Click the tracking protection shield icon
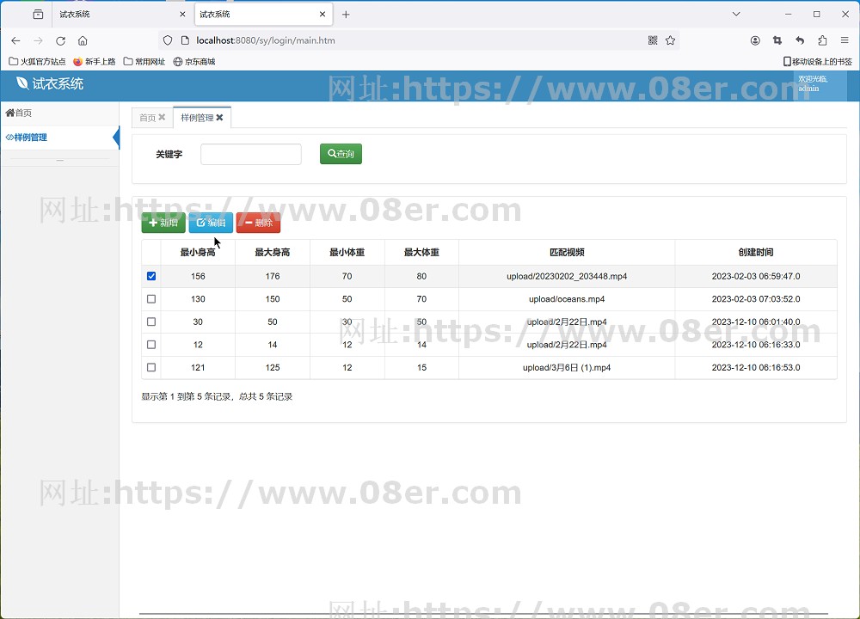This screenshot has height=619, width=860. point(168,40)
